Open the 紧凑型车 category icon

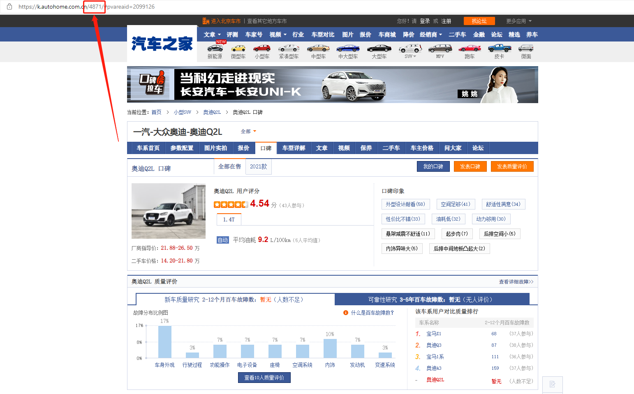click(x=289, y=48)
